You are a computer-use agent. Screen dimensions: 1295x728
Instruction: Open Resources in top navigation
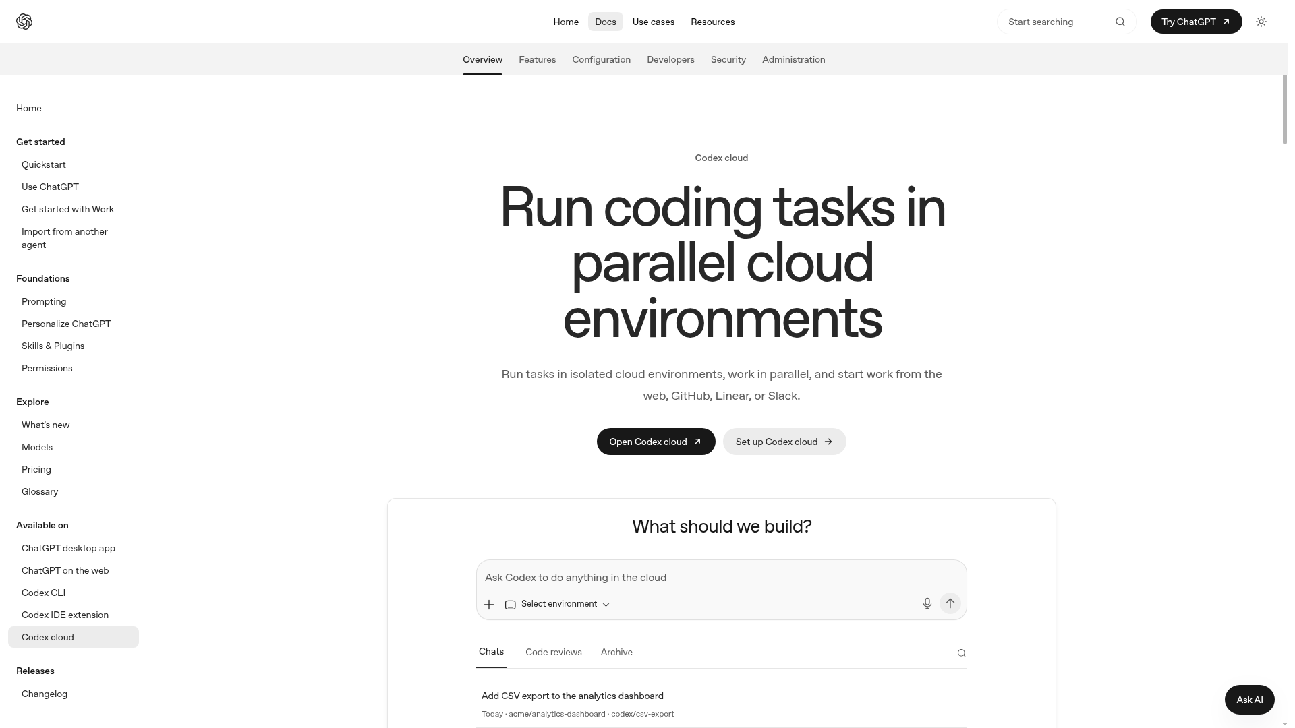click(x=713, y=22)
